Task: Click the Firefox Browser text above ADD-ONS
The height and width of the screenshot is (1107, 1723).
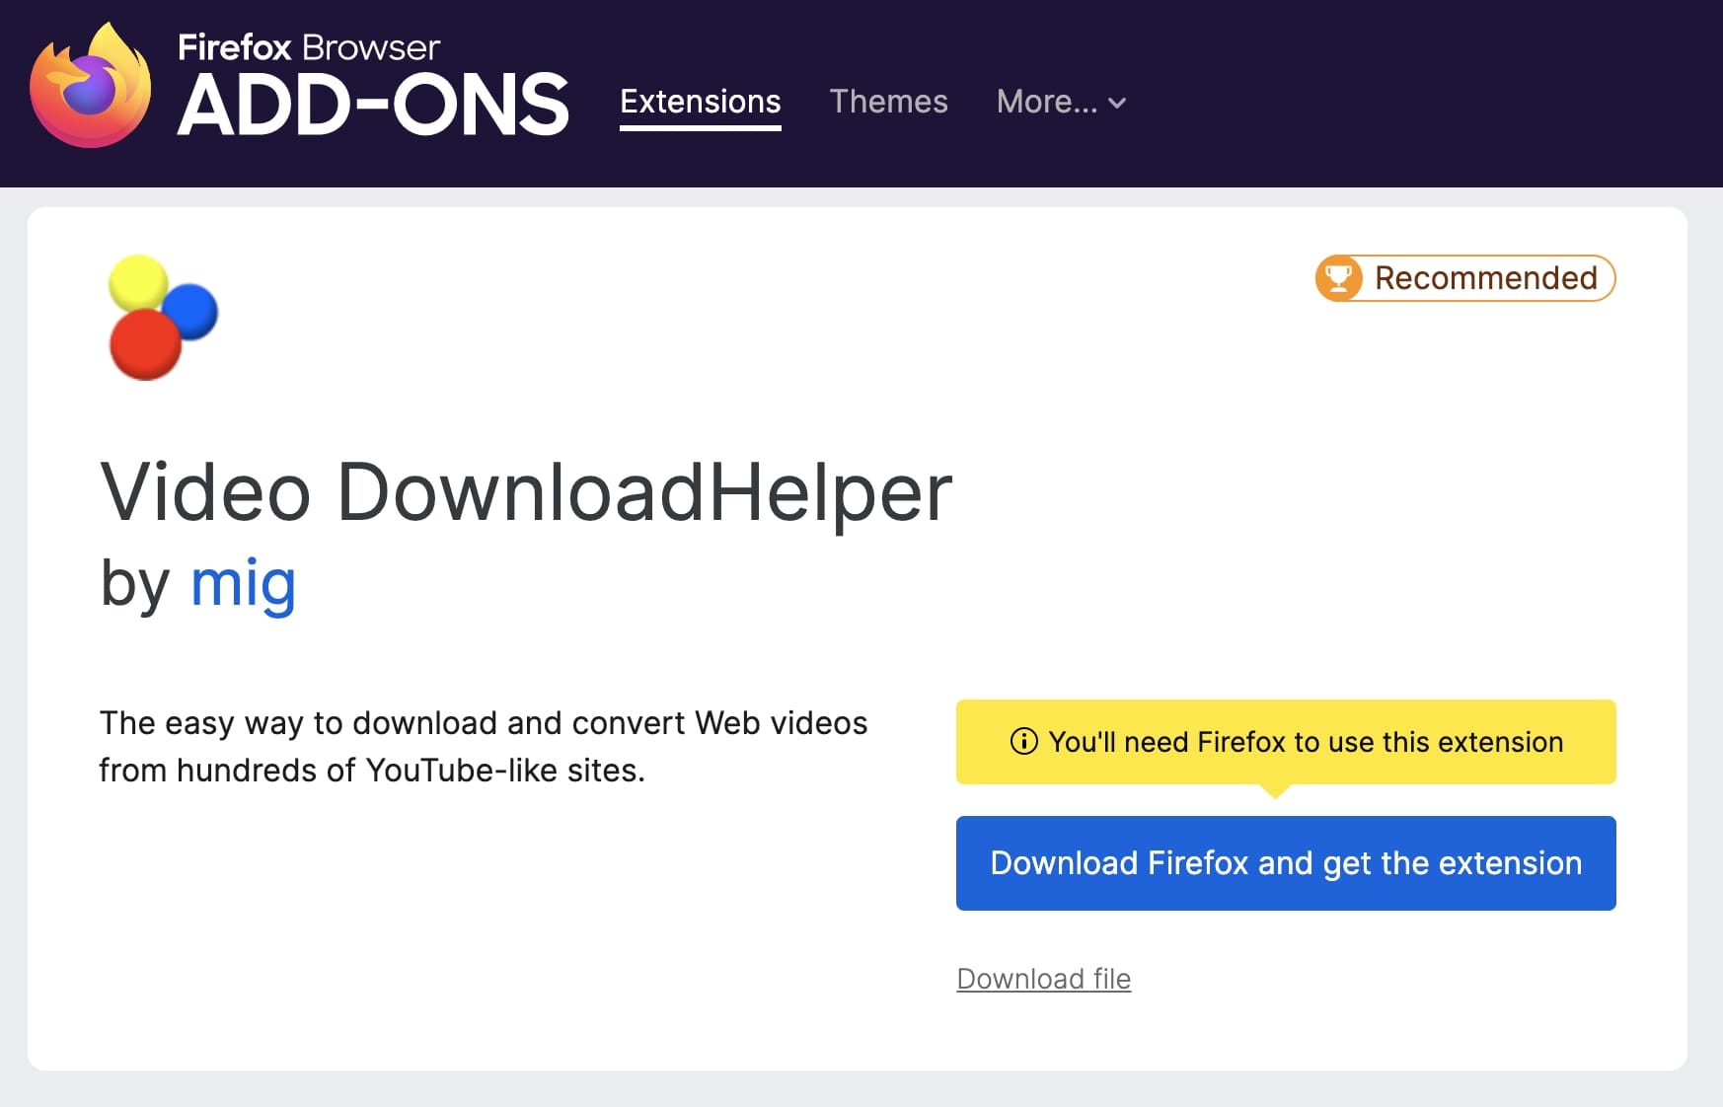Action: point(308,47)
